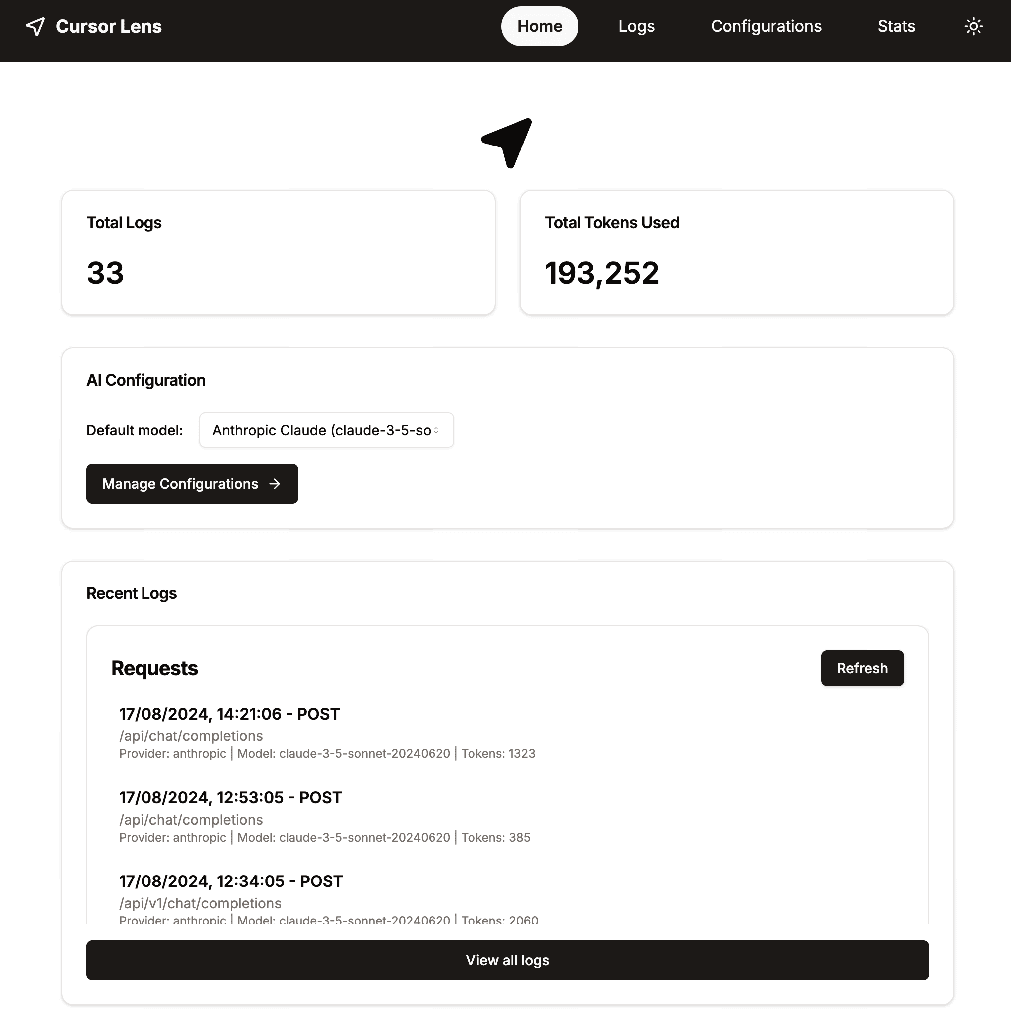Click the Total Tokens Used card
This screenshot has width=1011, height=1025.
click(x=736, y=253)
